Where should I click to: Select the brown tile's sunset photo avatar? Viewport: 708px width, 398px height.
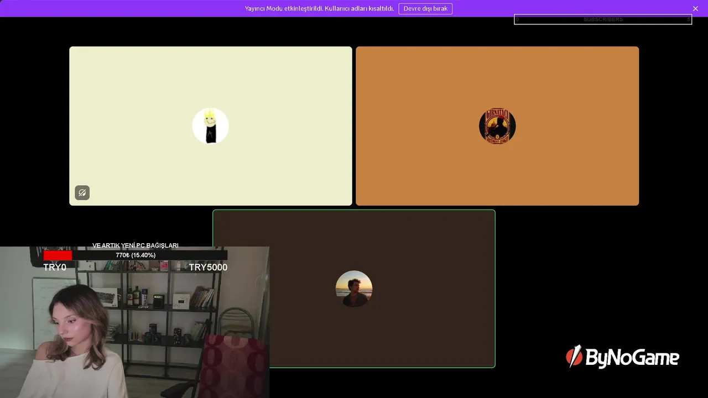point(354,289)
